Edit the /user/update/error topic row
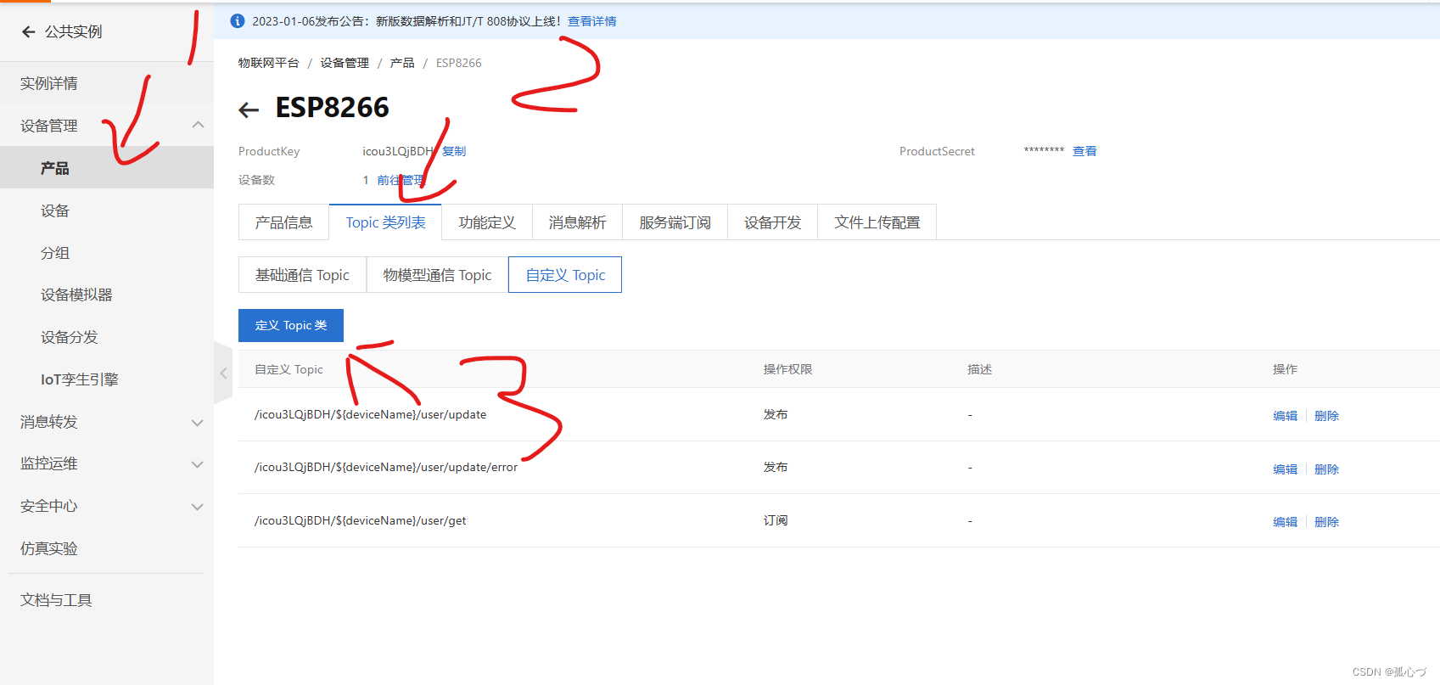Viewport: 1440px width, 685px height. (x=1285, y=469)
